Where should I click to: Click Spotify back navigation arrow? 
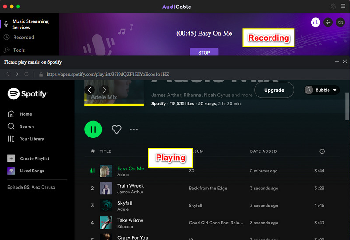point(89,90)
